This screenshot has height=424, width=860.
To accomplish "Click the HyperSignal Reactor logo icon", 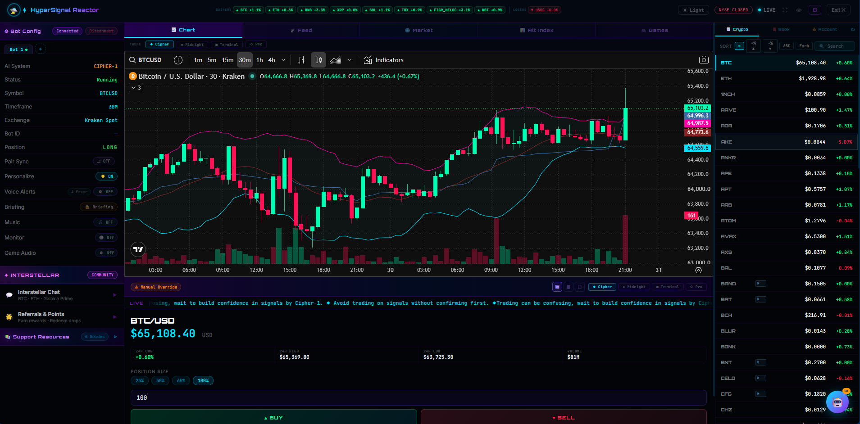I will click(x=14, y=9).
